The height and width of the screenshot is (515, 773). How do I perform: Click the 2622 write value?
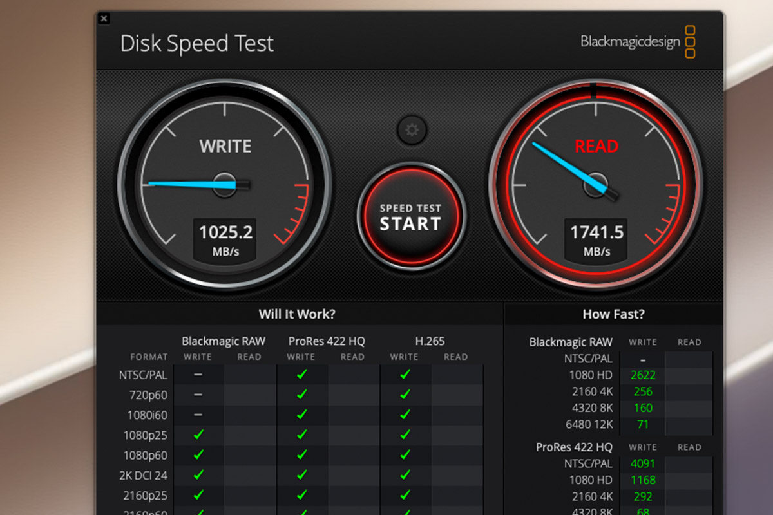(x=643, y=375)
